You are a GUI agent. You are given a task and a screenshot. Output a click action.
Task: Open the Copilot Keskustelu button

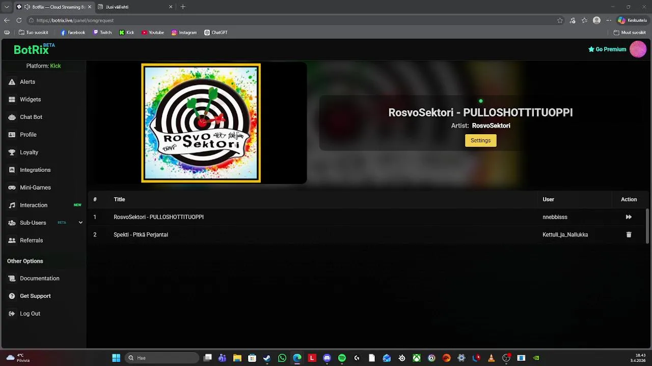[x=632, y=20]
